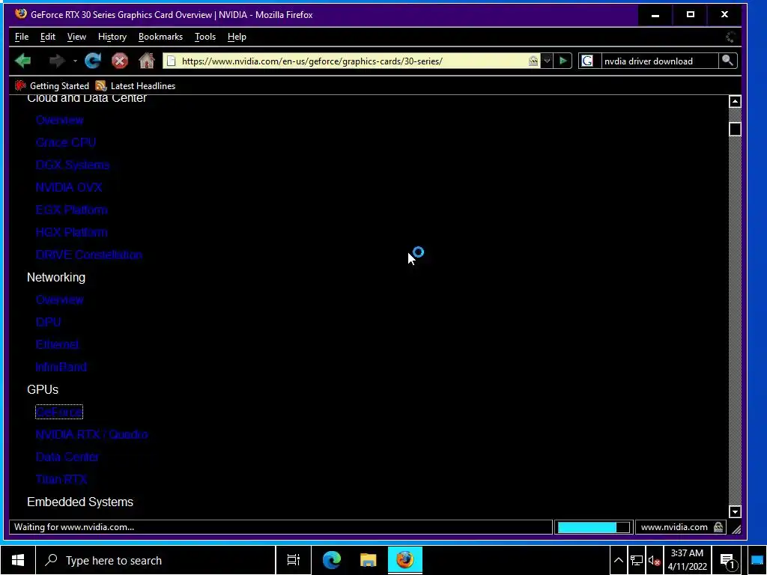Open the EGX Platform link
The width and height of the screenshot is (767, 575).
(x=71, y=210)
